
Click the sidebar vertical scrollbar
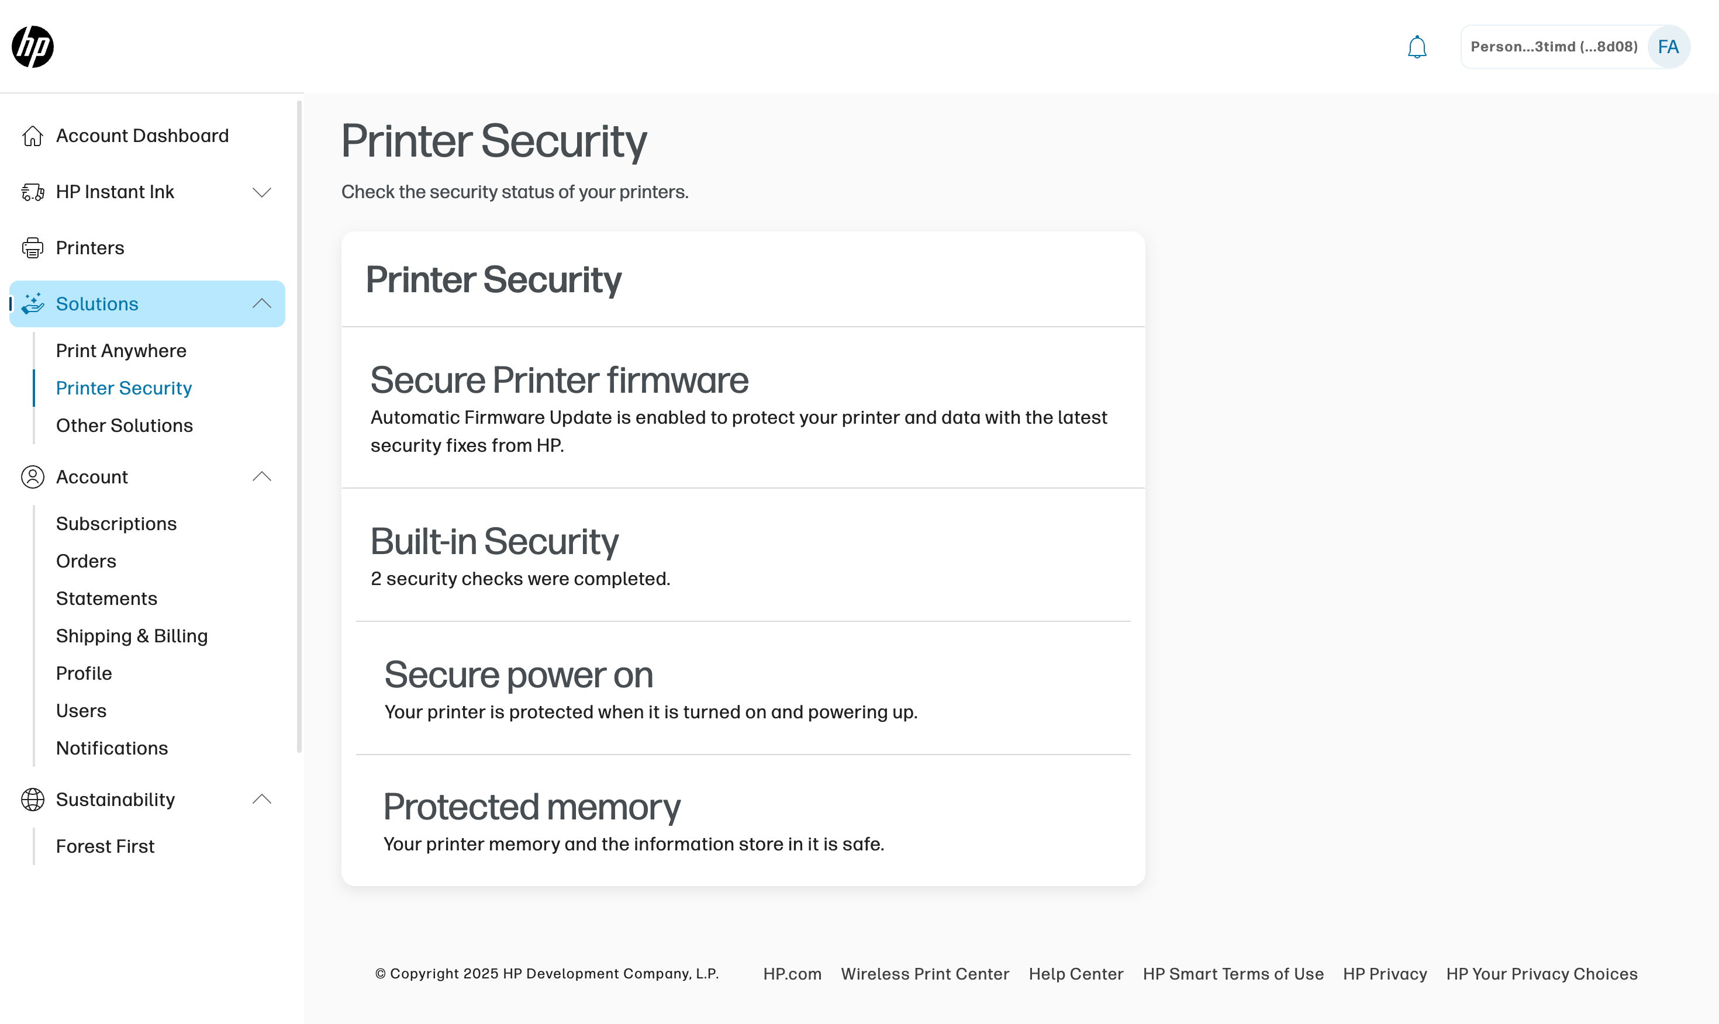click(x=299, y=425)
